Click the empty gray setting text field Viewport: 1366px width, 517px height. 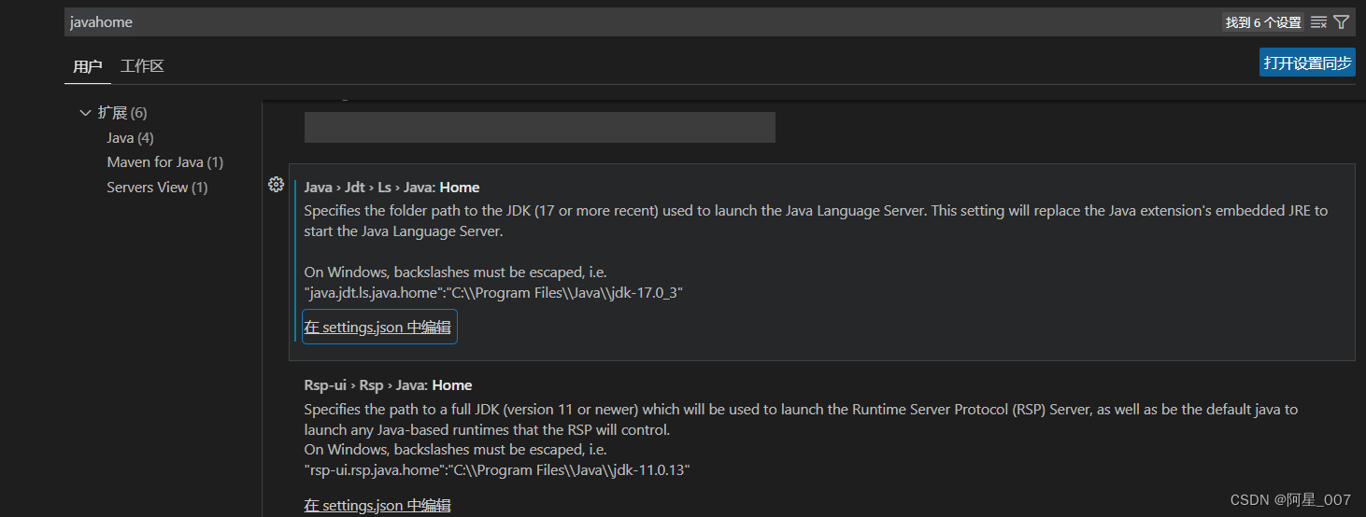tap(540, 127)
